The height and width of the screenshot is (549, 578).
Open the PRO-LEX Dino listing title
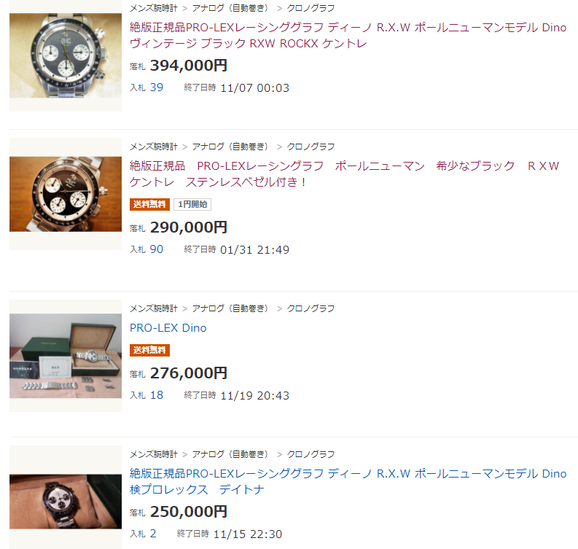(168, 328)
